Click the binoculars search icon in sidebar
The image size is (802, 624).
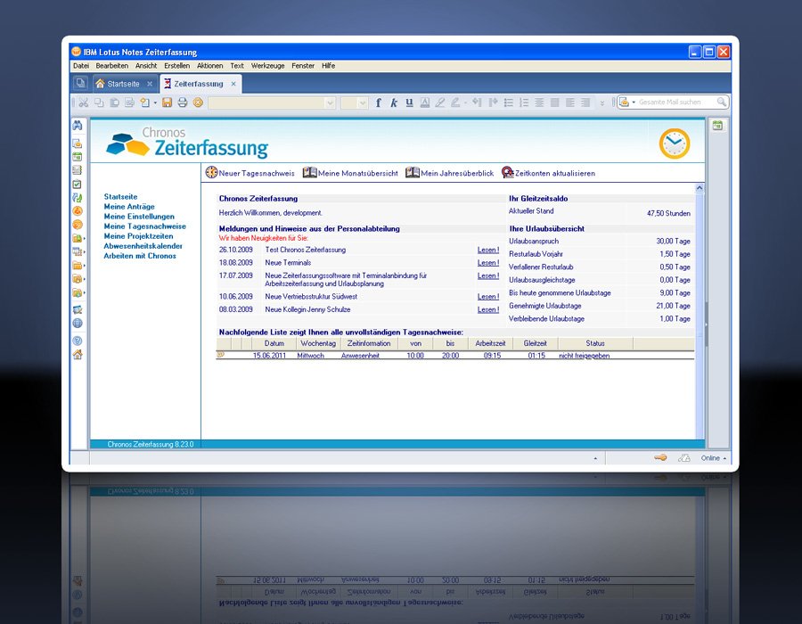coord(78,126)
